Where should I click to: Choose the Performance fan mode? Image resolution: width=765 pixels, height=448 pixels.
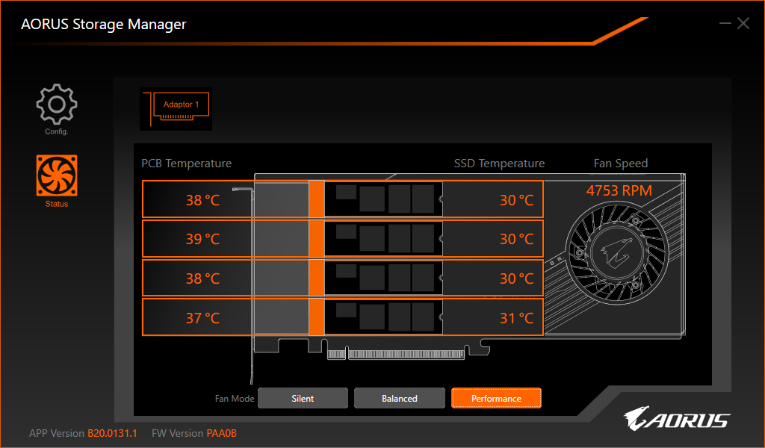pyautogui.click(x=496, y=398)
